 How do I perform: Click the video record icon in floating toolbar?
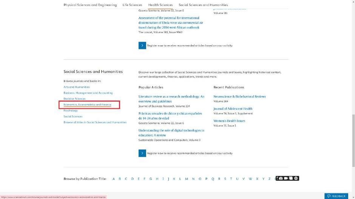[286, 178]
